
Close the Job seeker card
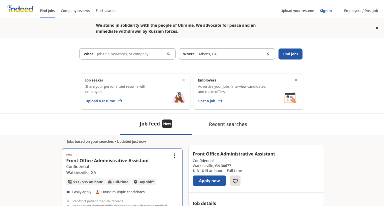[183, 80]
